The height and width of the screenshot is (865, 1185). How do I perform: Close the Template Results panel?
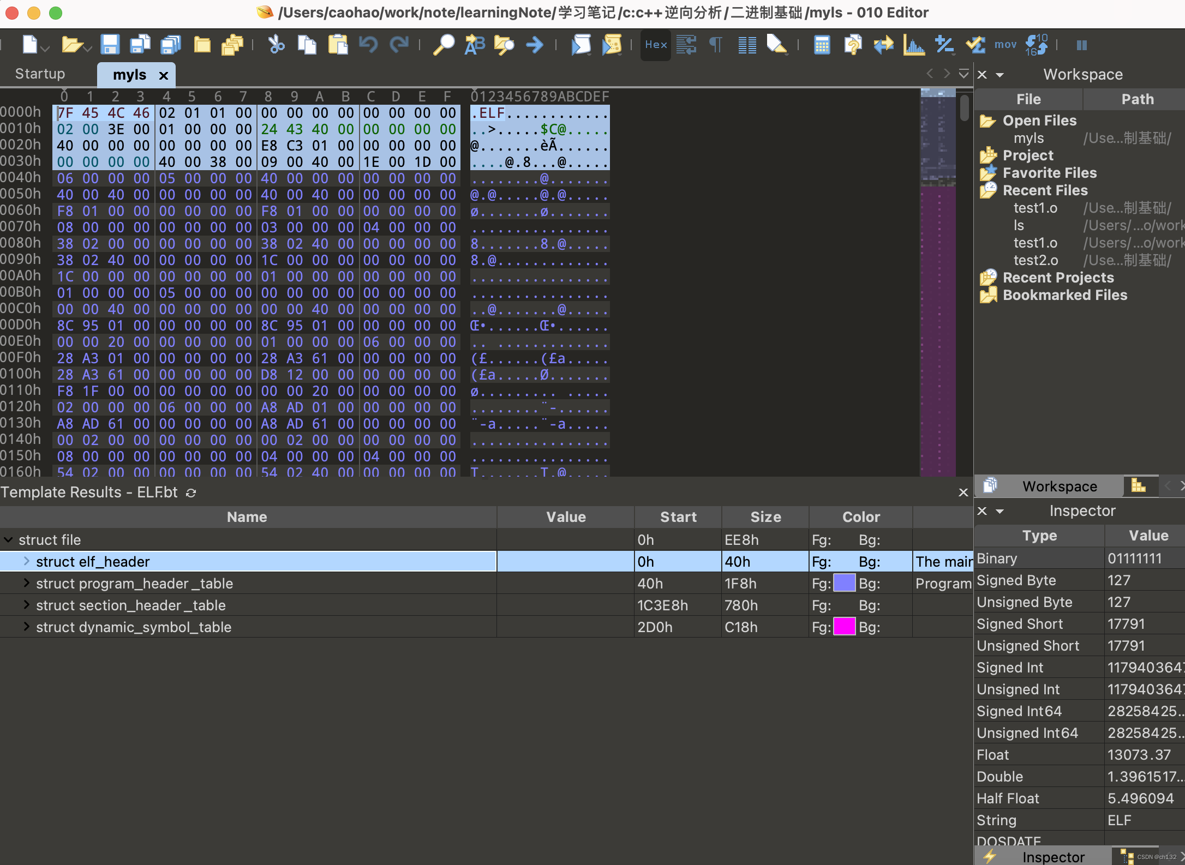click(x=963, y=492)
